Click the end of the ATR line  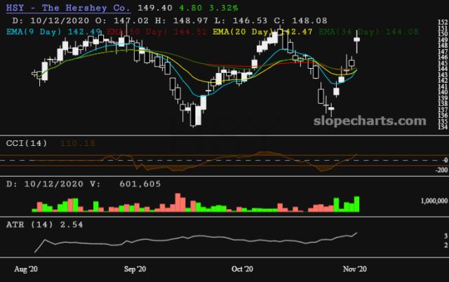357,233
